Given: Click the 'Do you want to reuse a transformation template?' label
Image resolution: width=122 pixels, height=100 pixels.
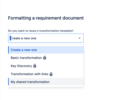Looking at the screenshot, I should [41, 31].
